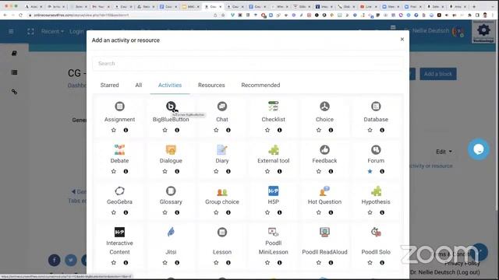Select the Lesson activity icon
Image resolution: width=499 pixels, height=280 pixels.
point(222,232)
